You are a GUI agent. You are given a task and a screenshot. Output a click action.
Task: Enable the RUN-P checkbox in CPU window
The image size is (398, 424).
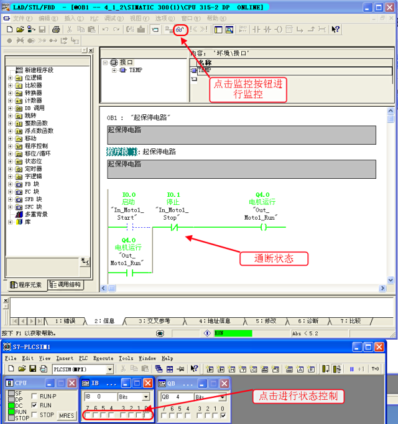[x=34, y=396]
